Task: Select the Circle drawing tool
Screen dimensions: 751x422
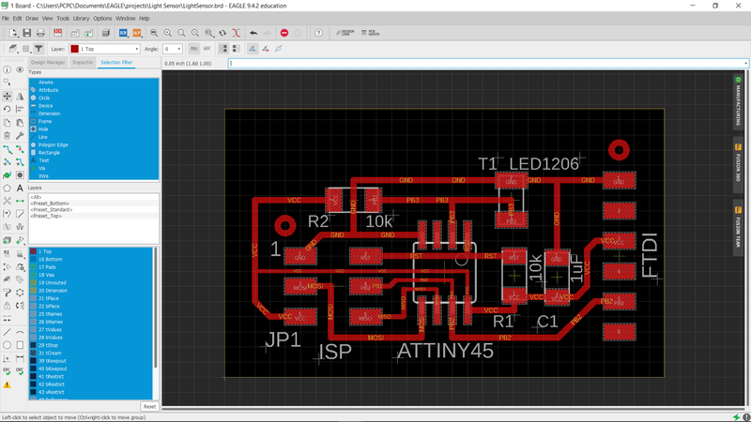Action: (x=8, y=344)
